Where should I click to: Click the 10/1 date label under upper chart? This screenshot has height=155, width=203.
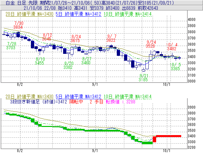(167, 85)
